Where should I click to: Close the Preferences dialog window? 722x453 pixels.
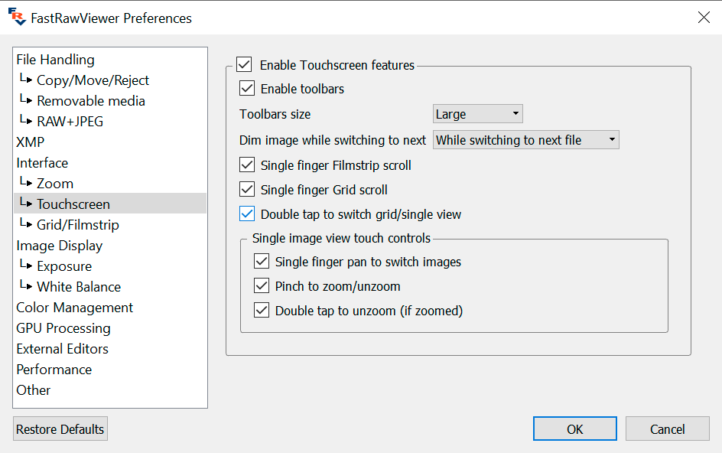704,18
